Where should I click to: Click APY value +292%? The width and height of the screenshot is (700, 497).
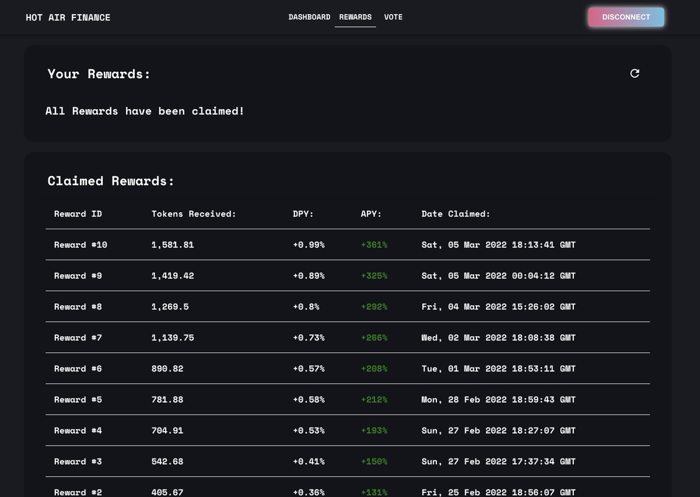click(x=374, y=307)
